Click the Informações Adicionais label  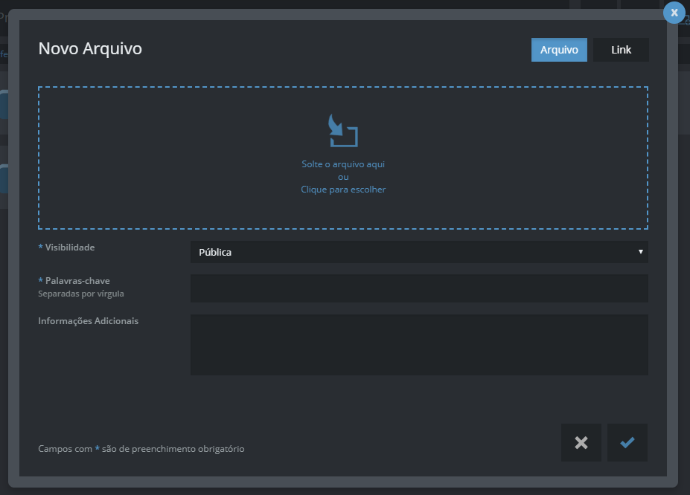point(88,321)
